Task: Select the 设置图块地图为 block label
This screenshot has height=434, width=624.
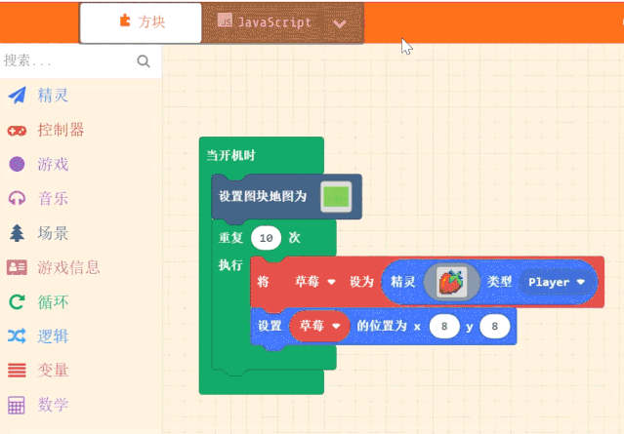Action: coord(263,196)
